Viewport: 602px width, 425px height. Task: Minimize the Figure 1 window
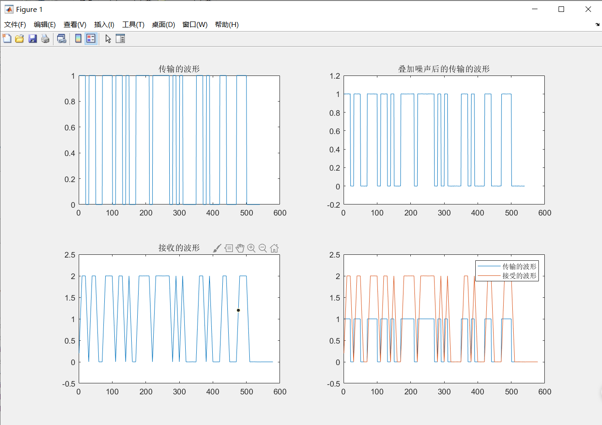tap(535, 9)
